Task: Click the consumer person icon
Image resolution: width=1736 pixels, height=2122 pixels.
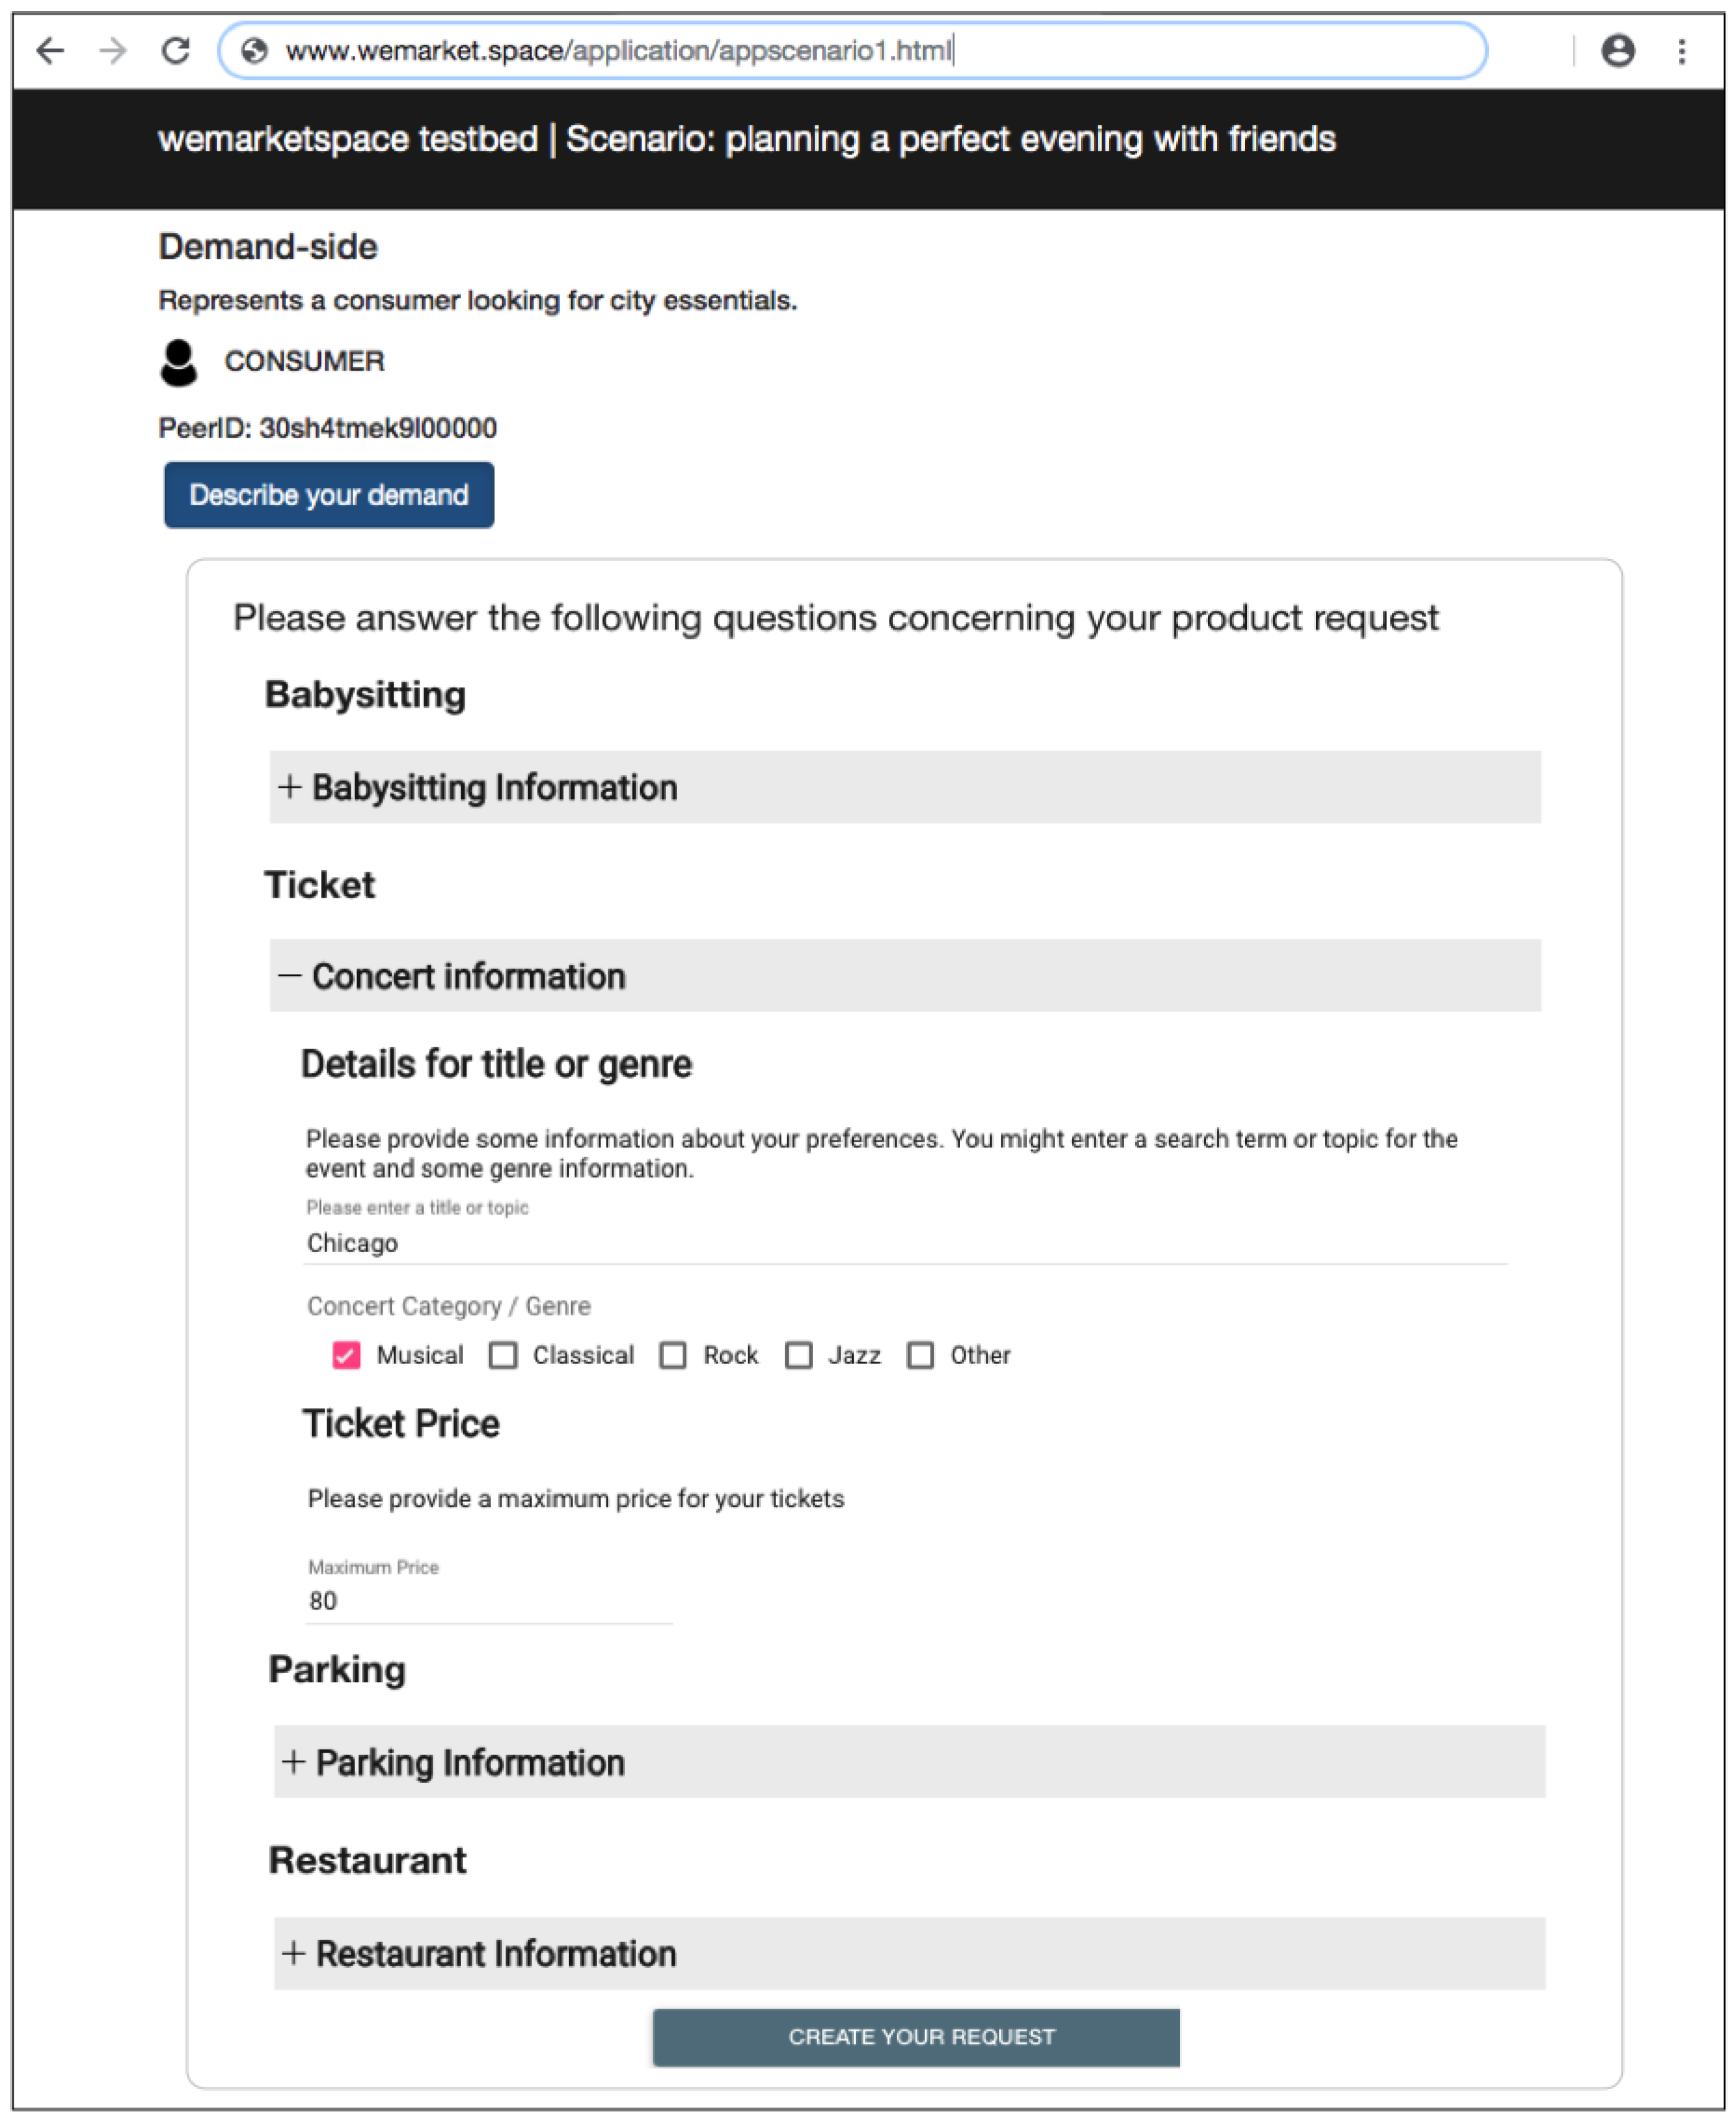Action: (x=178, y=362)
